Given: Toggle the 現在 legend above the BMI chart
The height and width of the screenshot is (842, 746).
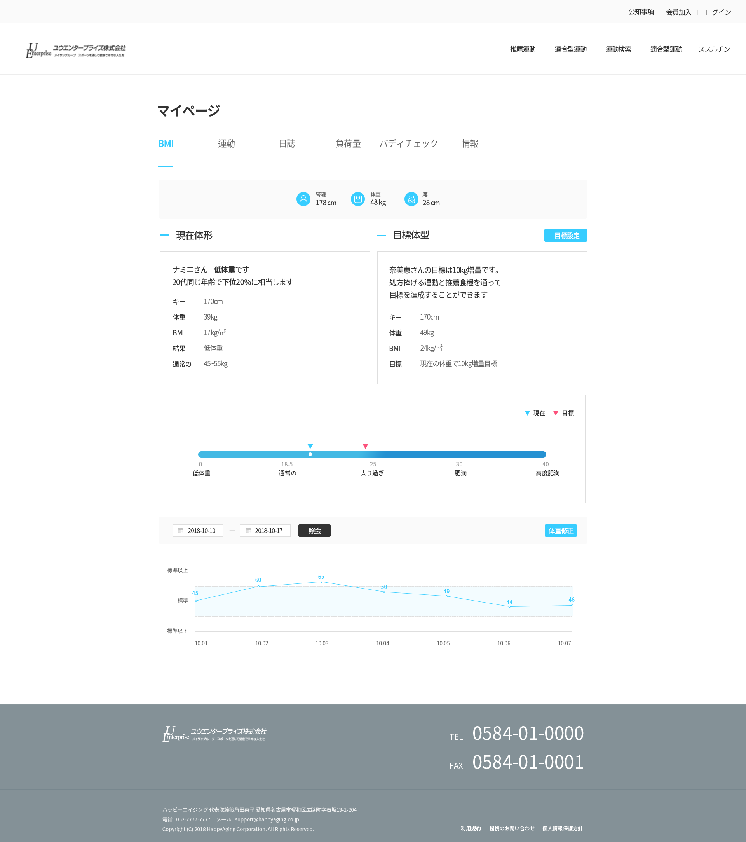Looking at the screenshot, I should (534, 413).
